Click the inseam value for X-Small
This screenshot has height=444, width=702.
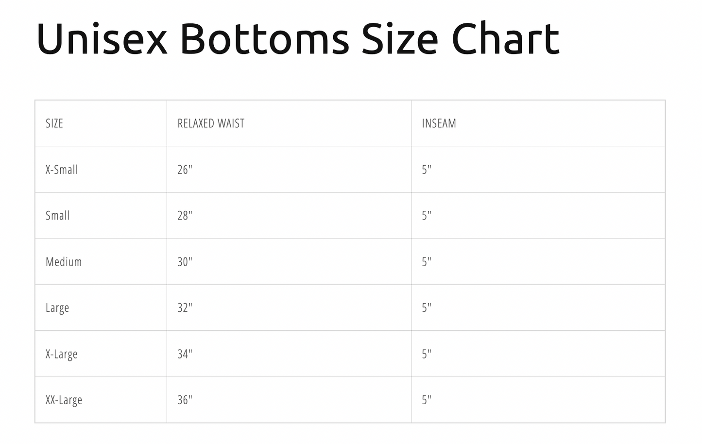pyautogui.click(x=427, y=170)
